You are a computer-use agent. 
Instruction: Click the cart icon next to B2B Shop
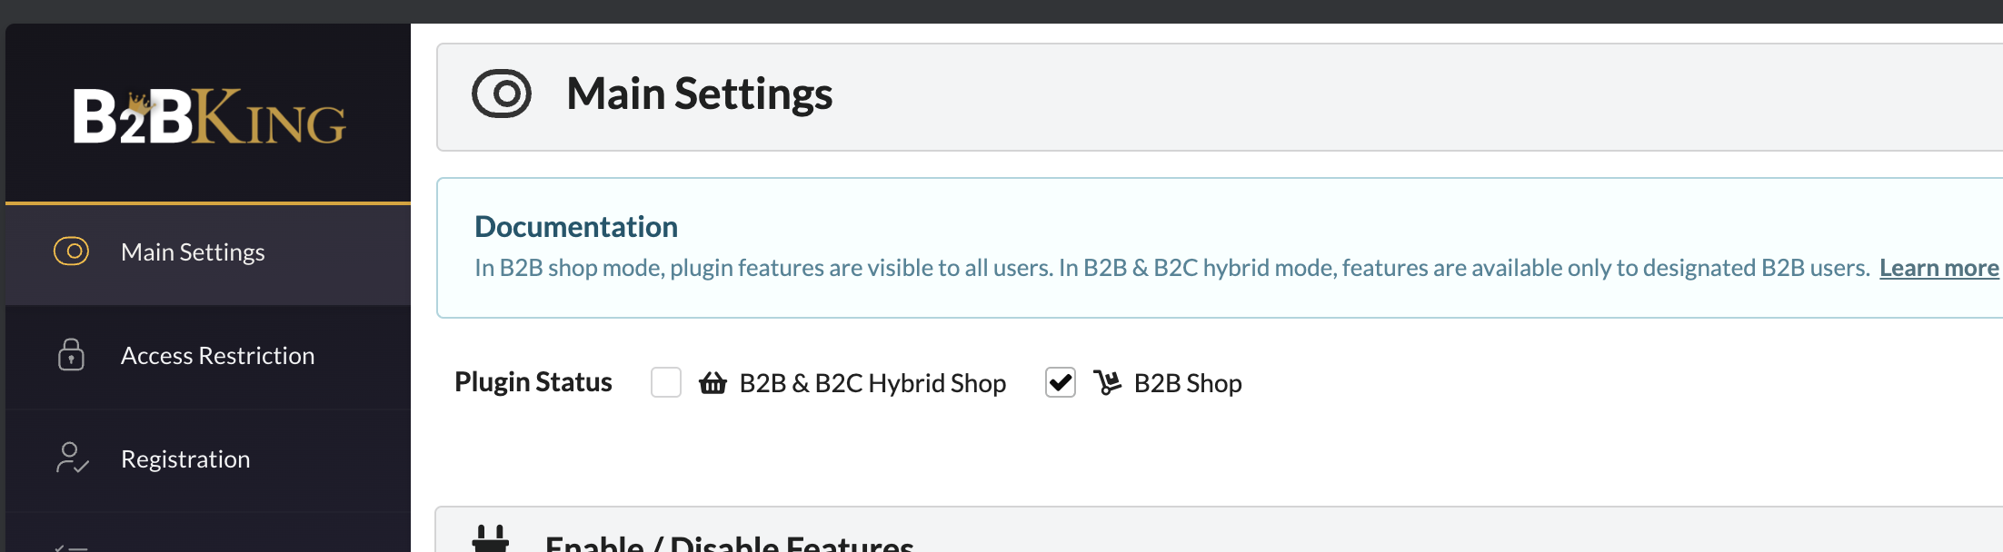(x=1107, y=382)
